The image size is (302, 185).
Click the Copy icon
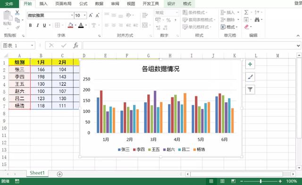click(x=17, y=20)
